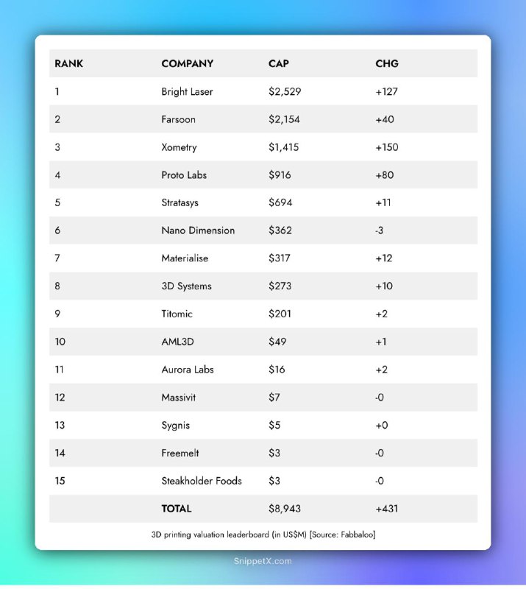This screenshot has width=526, height=589.
Task: Click the Bright Laser company name
Action: (187, 91)
